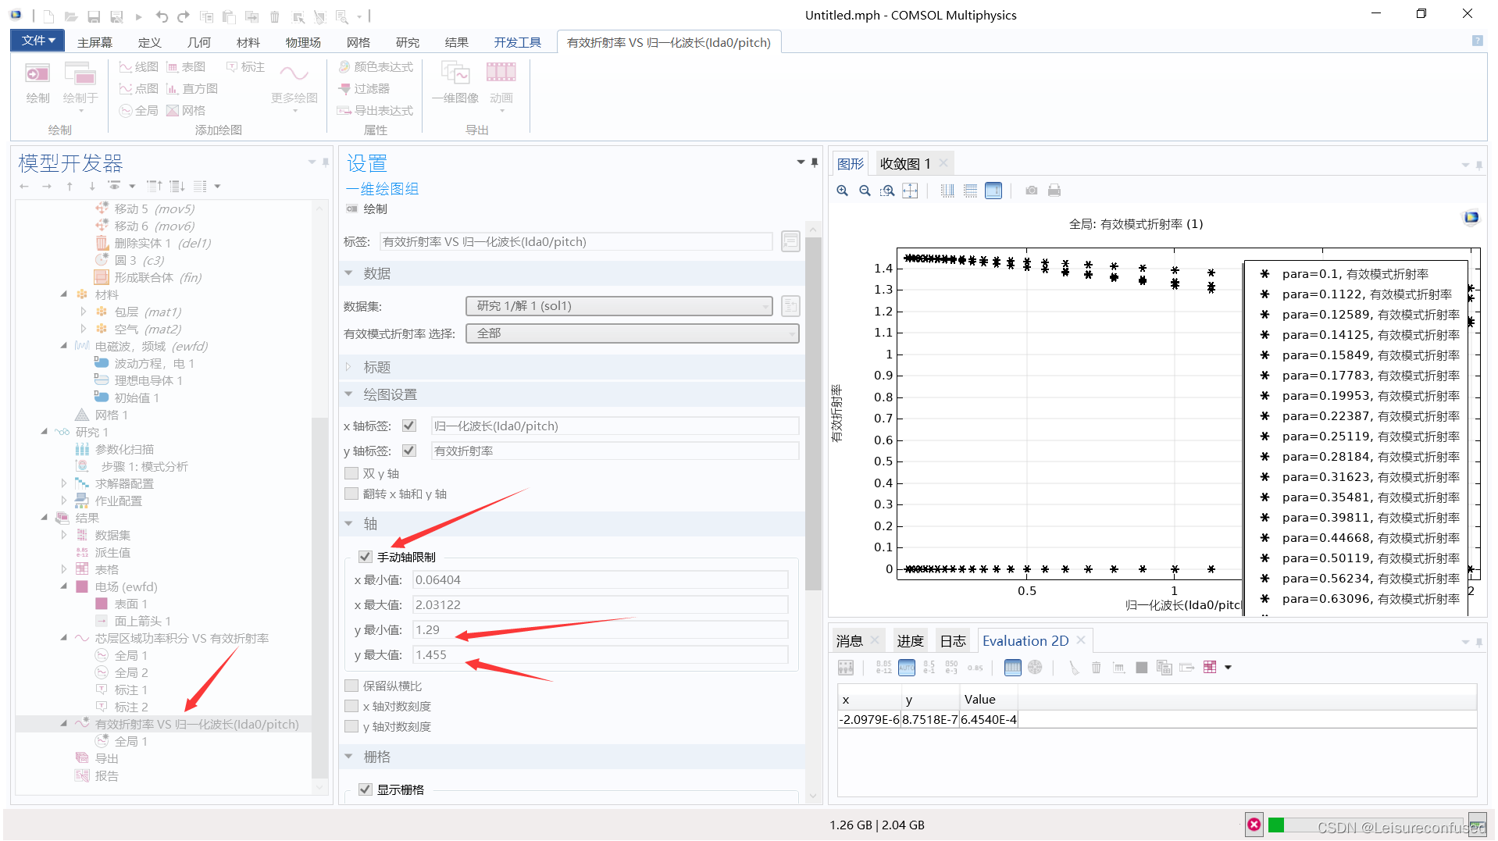Screen dimensions: 1498x841
Task: Select the 参数化扫描 tree item
Action: (124, 450)
